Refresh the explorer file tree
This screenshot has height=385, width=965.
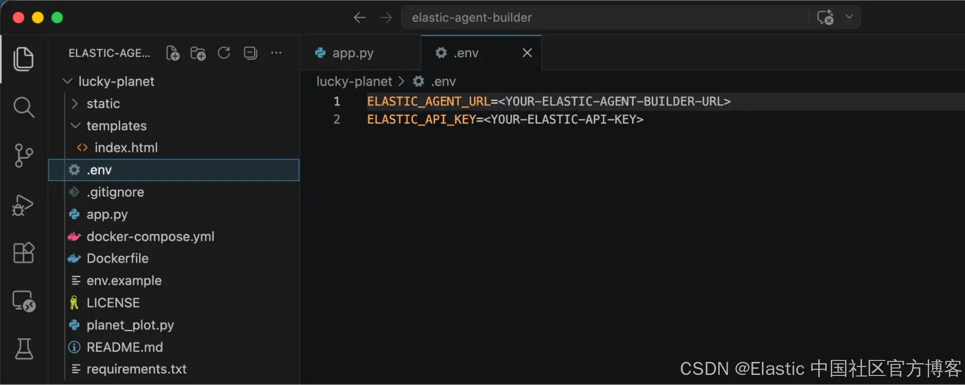(224, 53)
